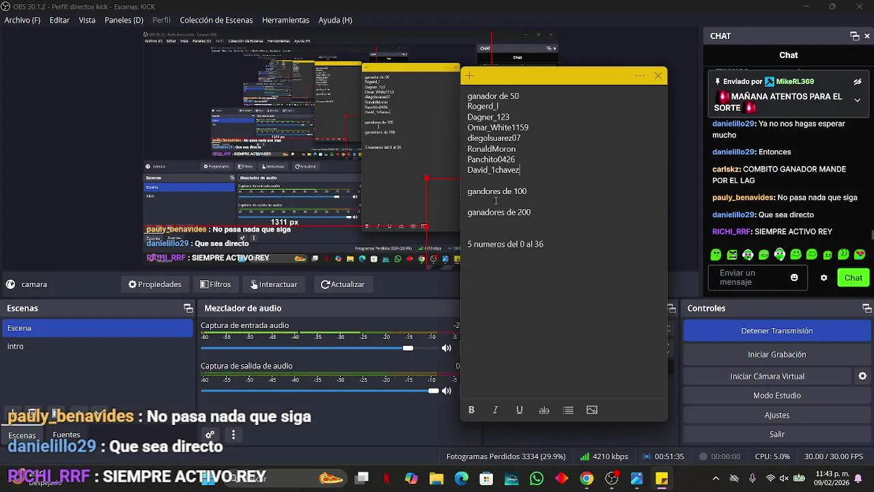Viewport: 874px width, 492px height.
Task: Open the Ayuda menu
Action: [335, 20]
